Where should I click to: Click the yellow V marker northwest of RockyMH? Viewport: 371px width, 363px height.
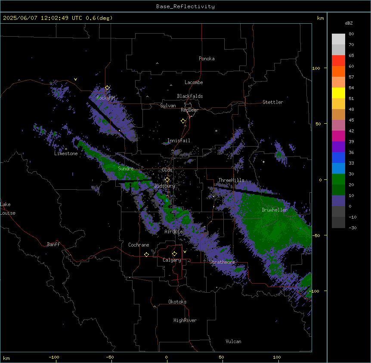(75, 79)
